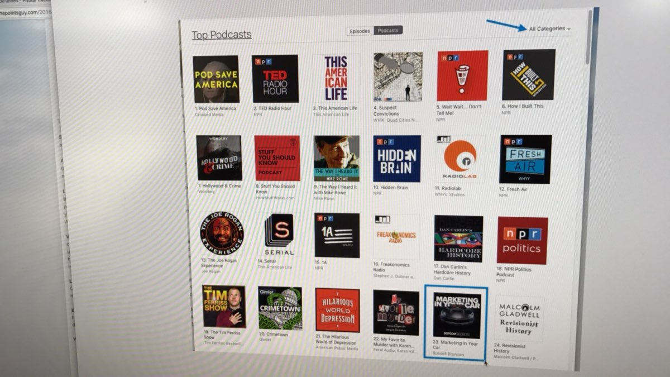Open the Marketing In Your Car artwork

point(457,316)
